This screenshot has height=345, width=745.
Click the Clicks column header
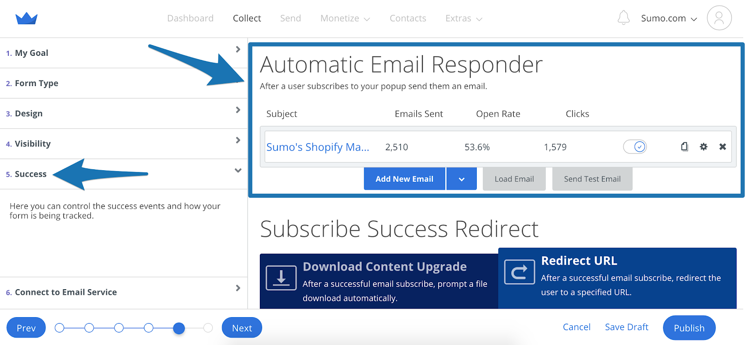(577, 114)
